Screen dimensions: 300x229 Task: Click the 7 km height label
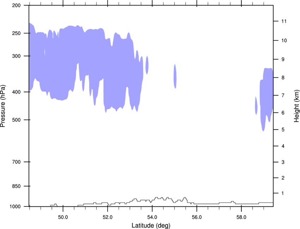point(283,95)
